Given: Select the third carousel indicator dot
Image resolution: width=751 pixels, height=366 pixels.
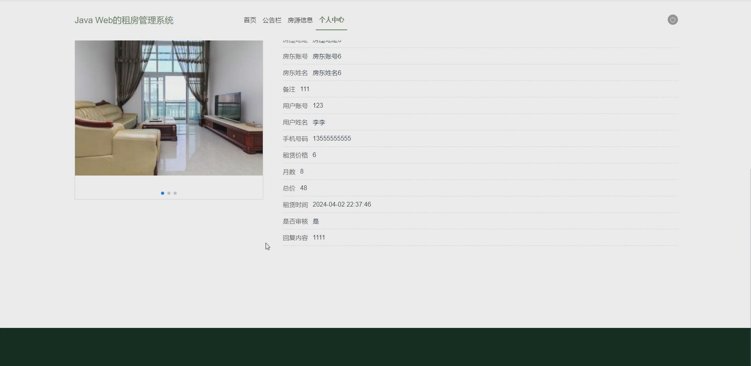Looking at the screenshot, I should [x=175, y=193].
